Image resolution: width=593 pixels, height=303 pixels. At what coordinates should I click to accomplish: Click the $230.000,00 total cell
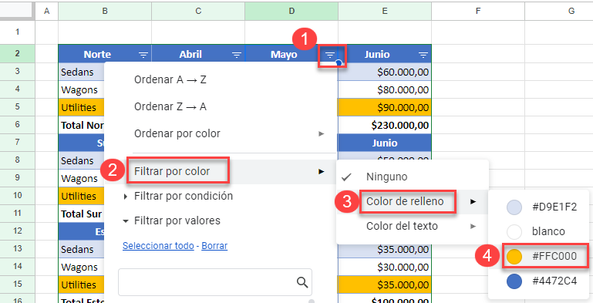point(385,125)
